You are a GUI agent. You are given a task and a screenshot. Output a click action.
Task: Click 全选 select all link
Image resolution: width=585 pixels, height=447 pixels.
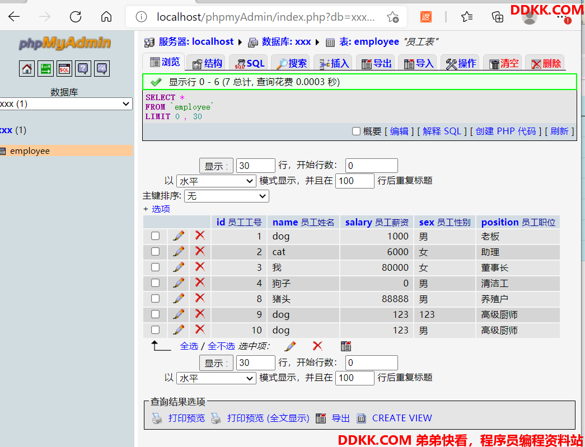click(189, 346)
